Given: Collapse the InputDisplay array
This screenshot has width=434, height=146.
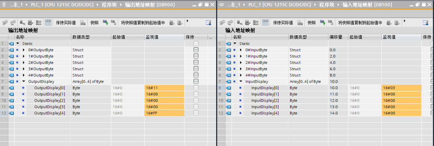Looking at the screenshot, I should click(241, 81).
